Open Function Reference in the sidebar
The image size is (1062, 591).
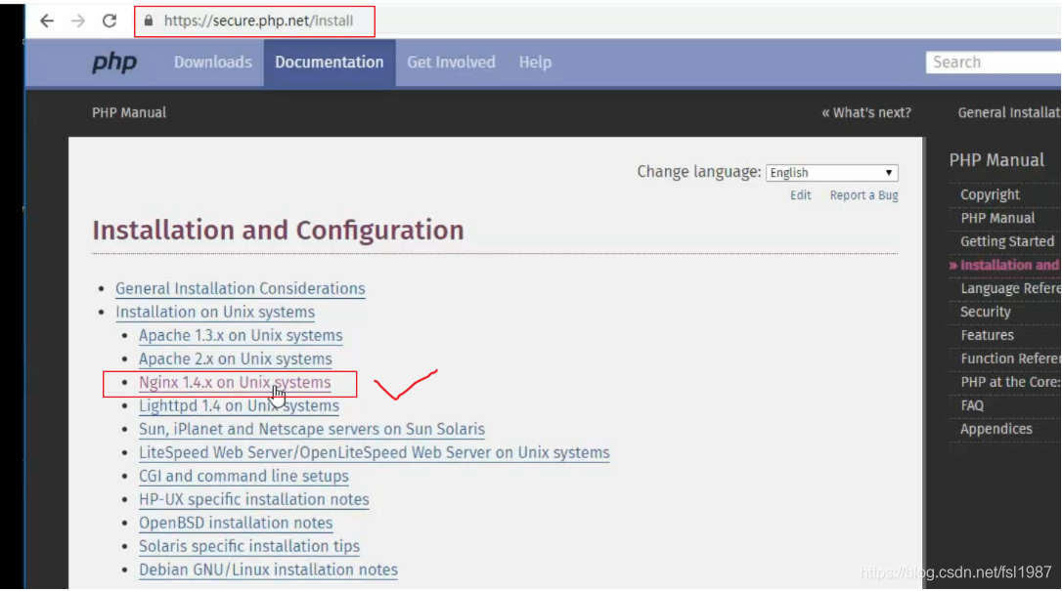[1010, 359]
